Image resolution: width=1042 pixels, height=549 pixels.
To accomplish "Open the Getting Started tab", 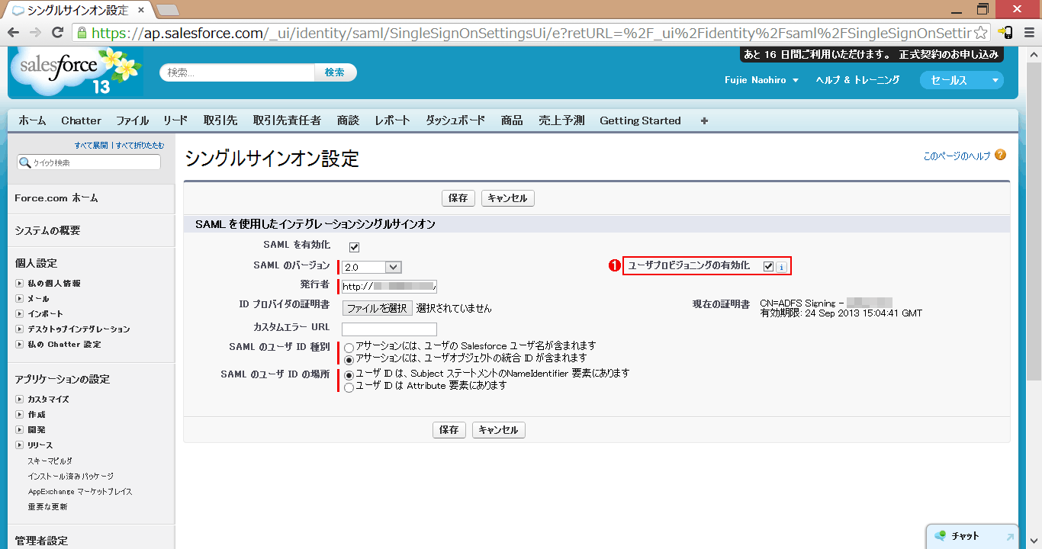I will 640,120.
